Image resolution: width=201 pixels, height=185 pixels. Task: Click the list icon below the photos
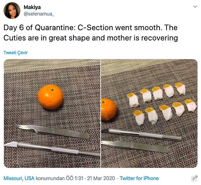point(194,178)
